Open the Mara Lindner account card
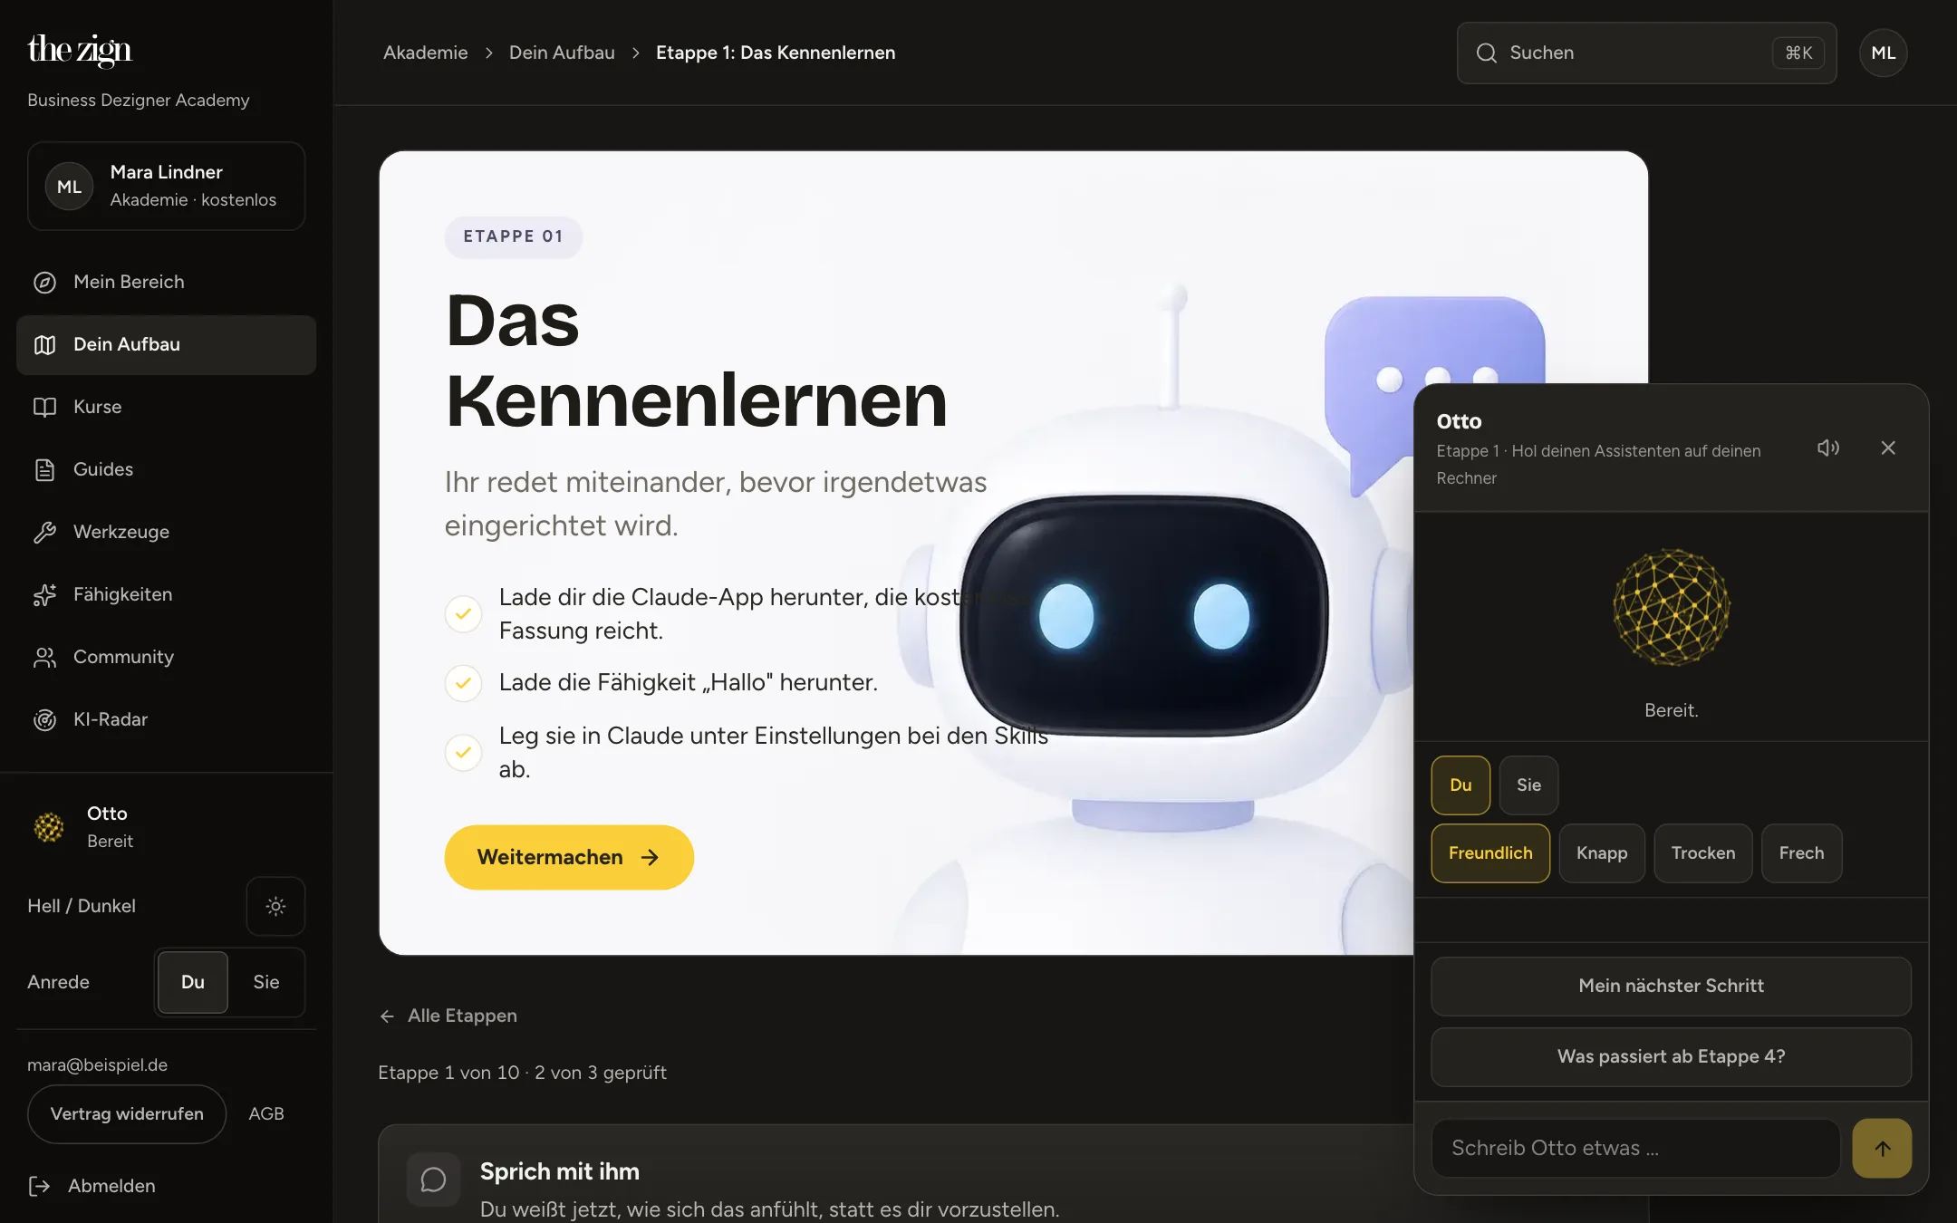Image resolution: width=1957 pixels, height=1223 pixels. (167, 186)
